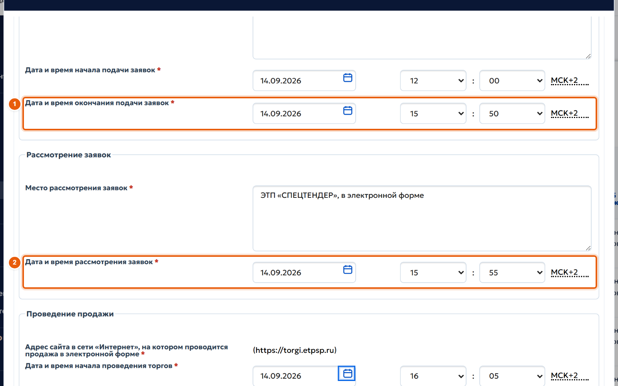Expand minutes dropdown for application review time
618x386 pixels.
click(x=512, y=272)
